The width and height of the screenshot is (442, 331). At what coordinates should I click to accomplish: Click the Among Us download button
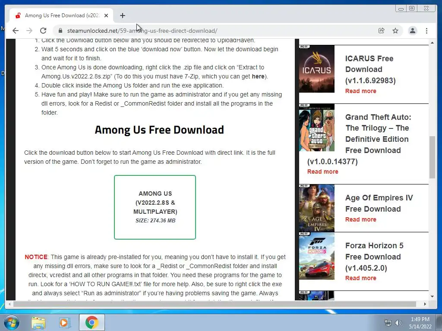155,207
